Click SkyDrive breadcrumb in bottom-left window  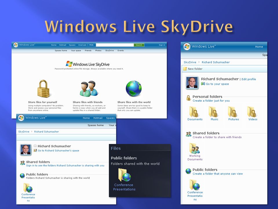click(24, 131)
